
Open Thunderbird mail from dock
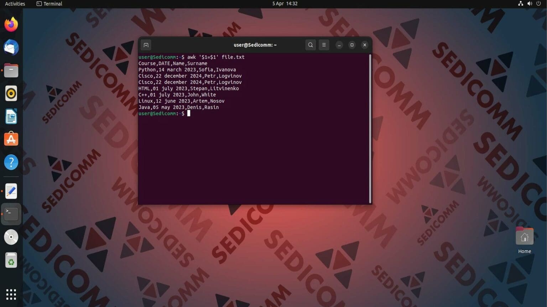tap(11, 48)
